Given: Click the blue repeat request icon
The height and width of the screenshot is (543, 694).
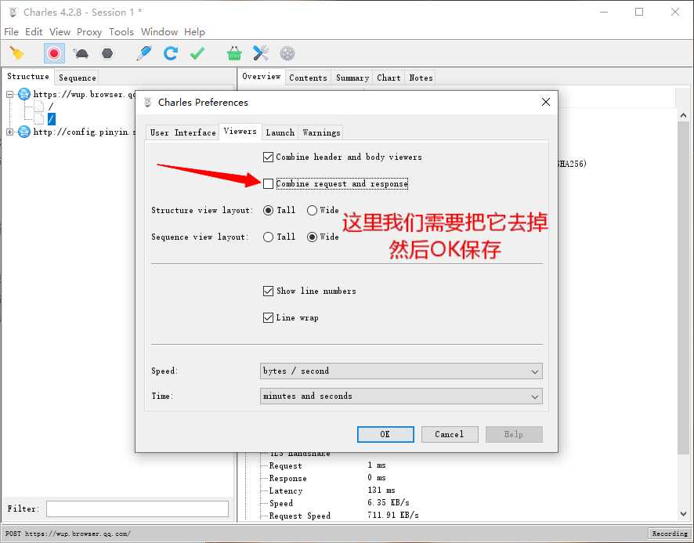Looking at the screenshot, I should pyautogui.click(x=171, y=53).
